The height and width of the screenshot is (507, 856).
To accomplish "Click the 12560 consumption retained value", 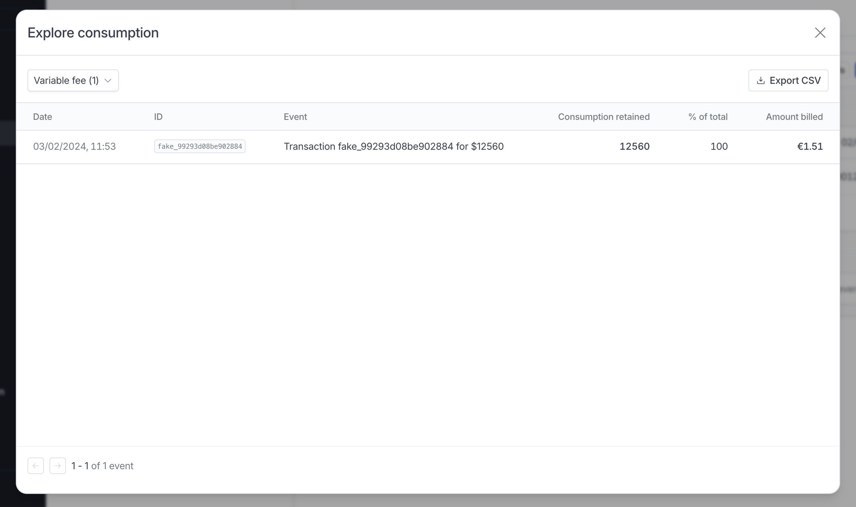I will [x=634, y=146].
